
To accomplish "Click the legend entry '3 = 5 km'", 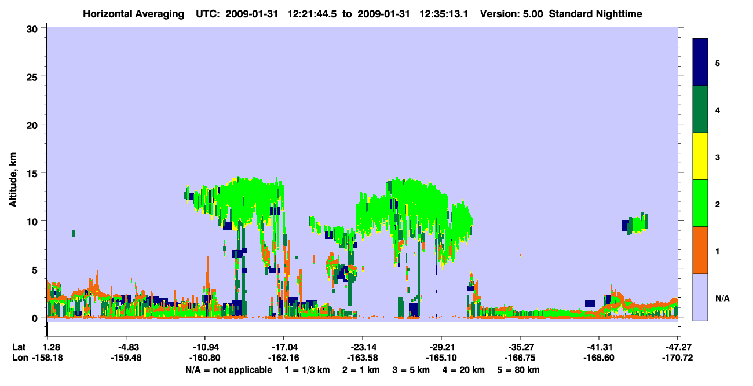I will coord(411,370).
